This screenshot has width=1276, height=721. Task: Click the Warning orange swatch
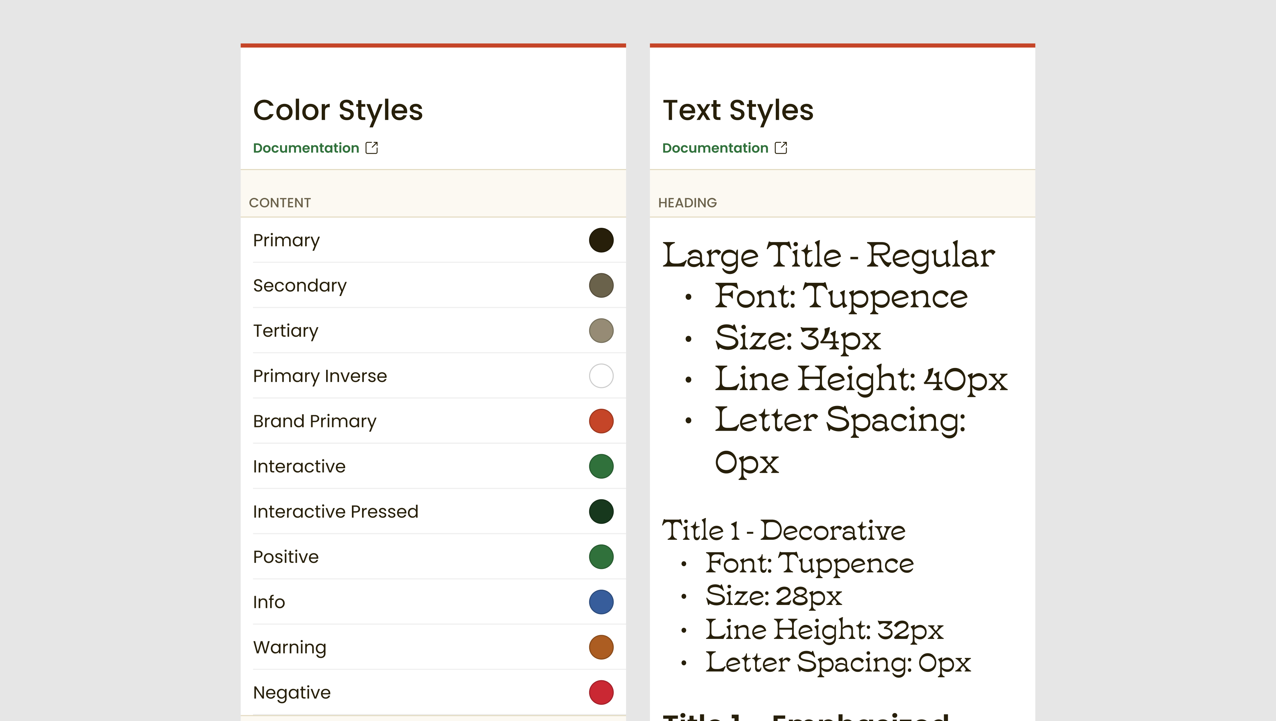pyautogui.click(x=601, y=647)
